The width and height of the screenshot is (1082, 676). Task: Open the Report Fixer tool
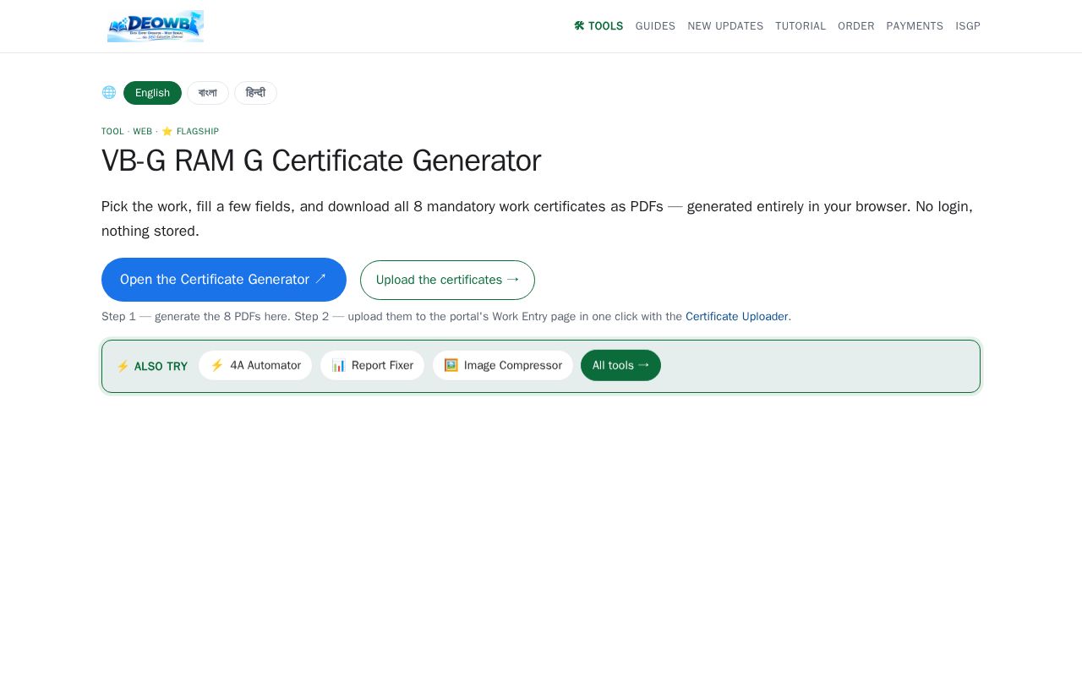pyautogui.click(x=372, y=365)
